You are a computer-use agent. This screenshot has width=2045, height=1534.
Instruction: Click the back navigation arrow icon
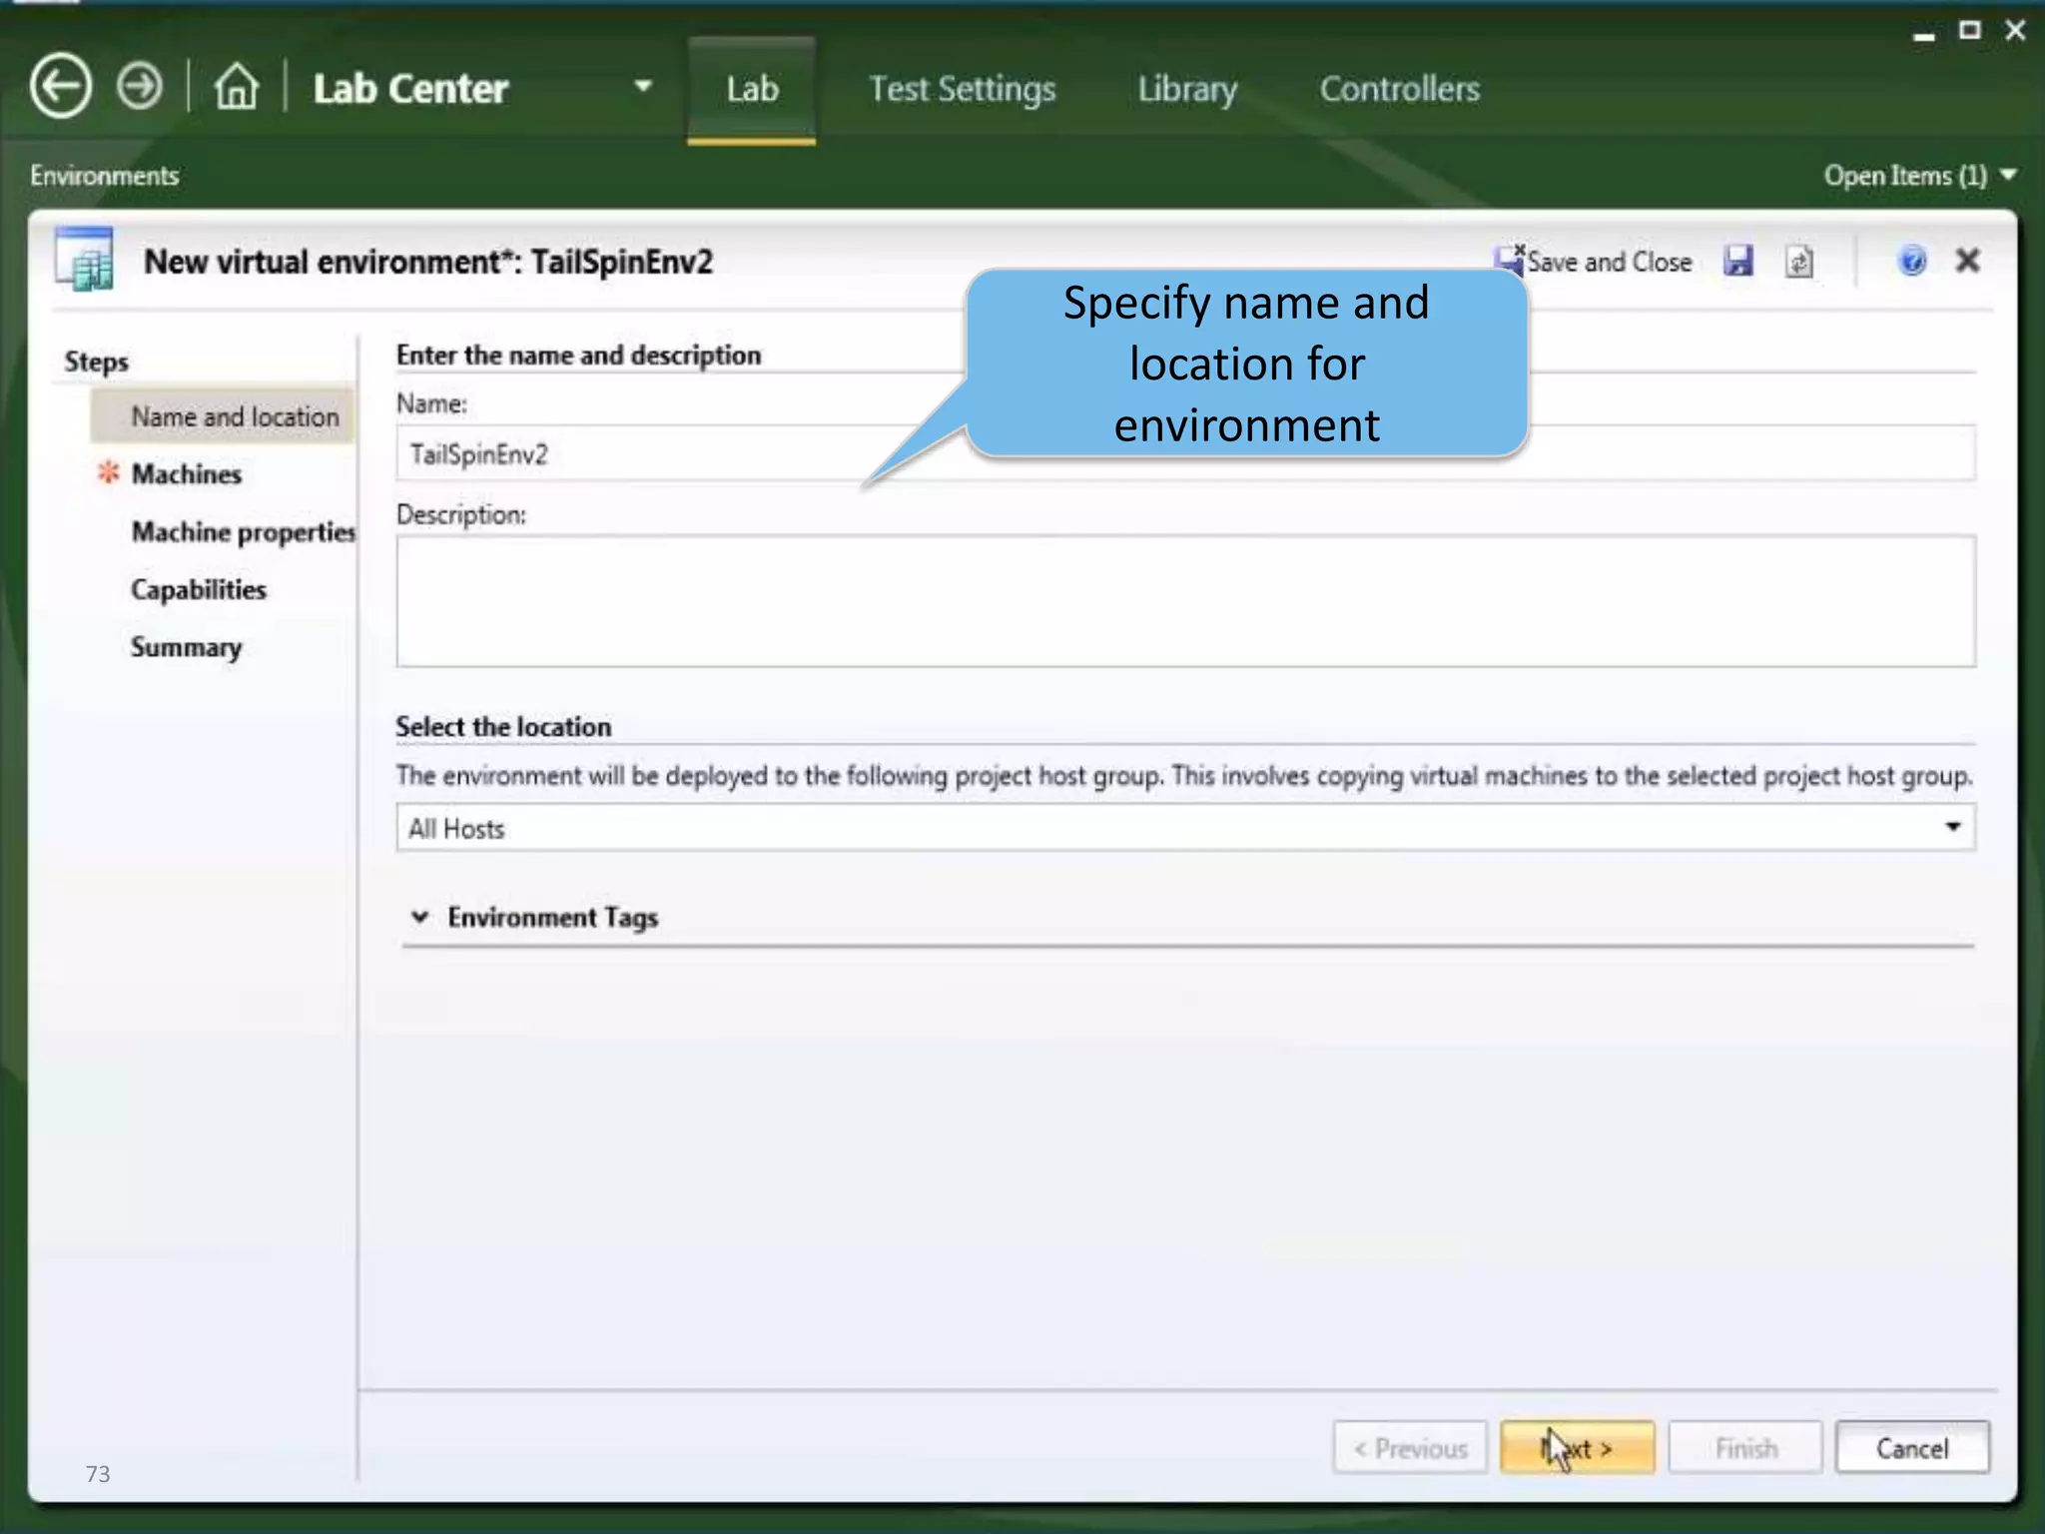coord(61,87)
